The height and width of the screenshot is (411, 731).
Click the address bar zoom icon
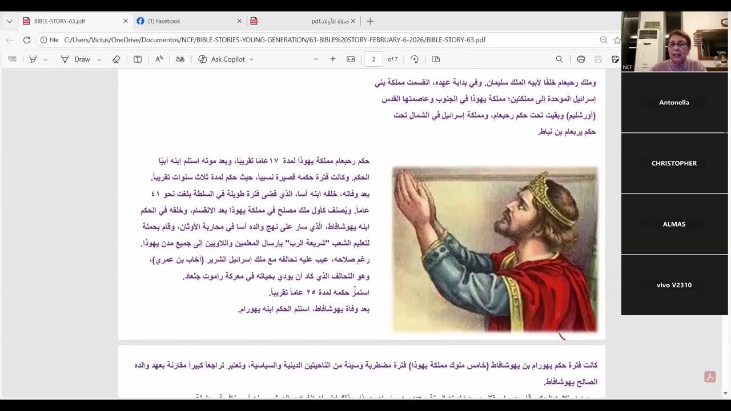604,40
